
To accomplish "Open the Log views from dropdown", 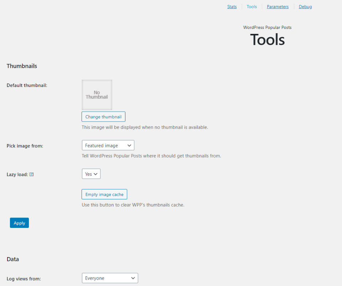I will tap(110, 278).
